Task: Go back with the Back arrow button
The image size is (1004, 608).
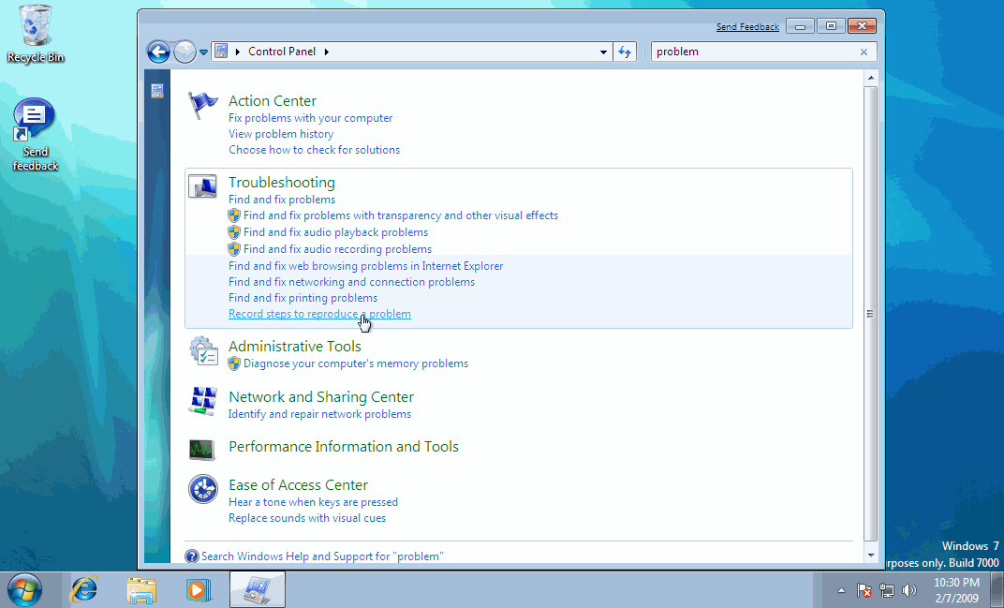Action: coord(159,52)
